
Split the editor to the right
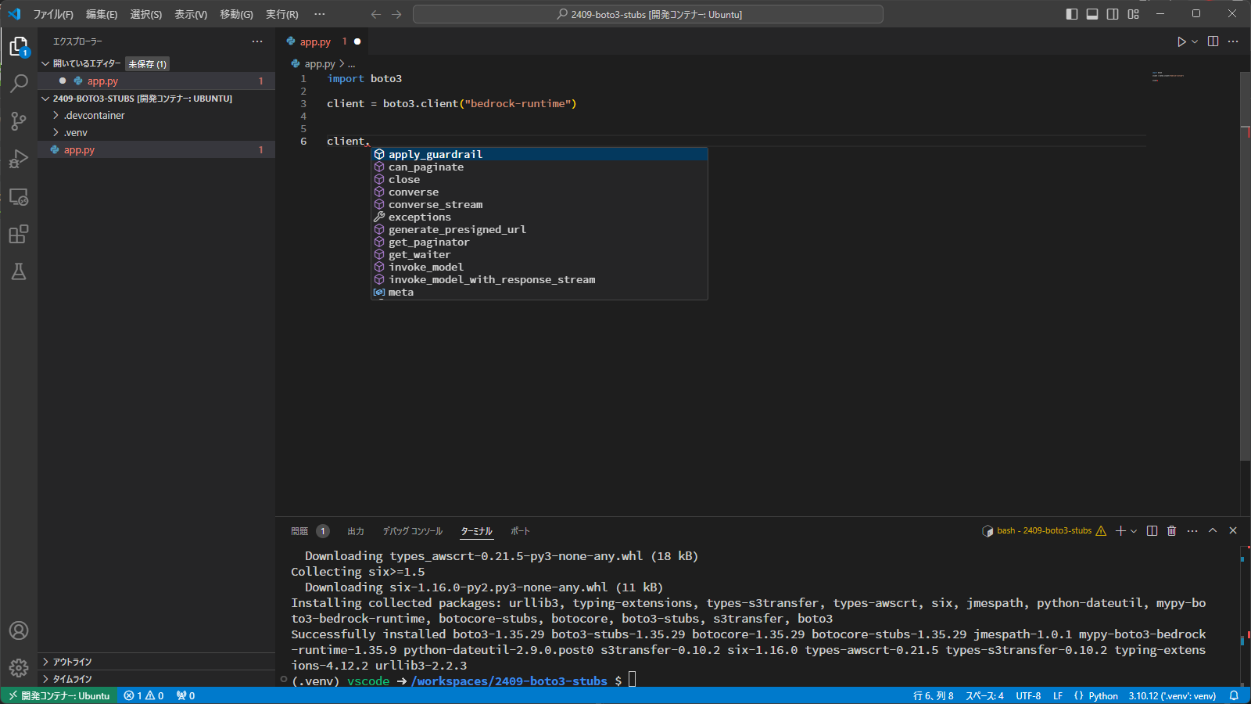[1213, 41]
